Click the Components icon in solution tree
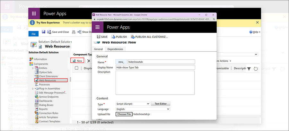Screen dimensions: 289x131 coord(31,64)
